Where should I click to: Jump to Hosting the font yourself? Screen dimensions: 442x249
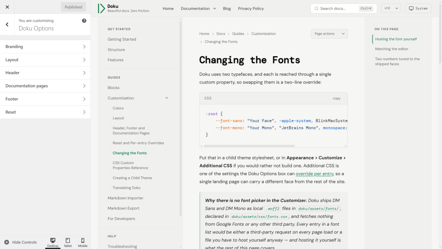396,39
